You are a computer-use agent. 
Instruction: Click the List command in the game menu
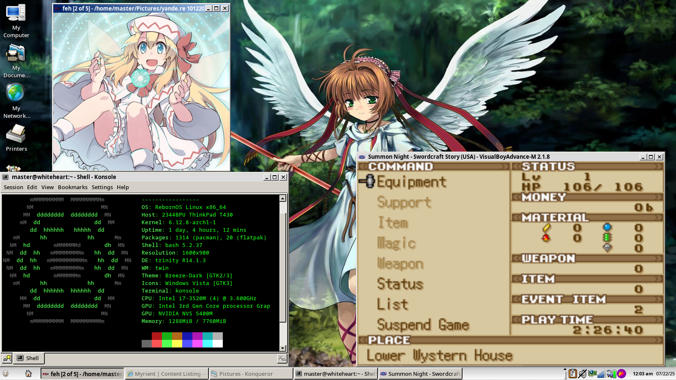[393, 304]
